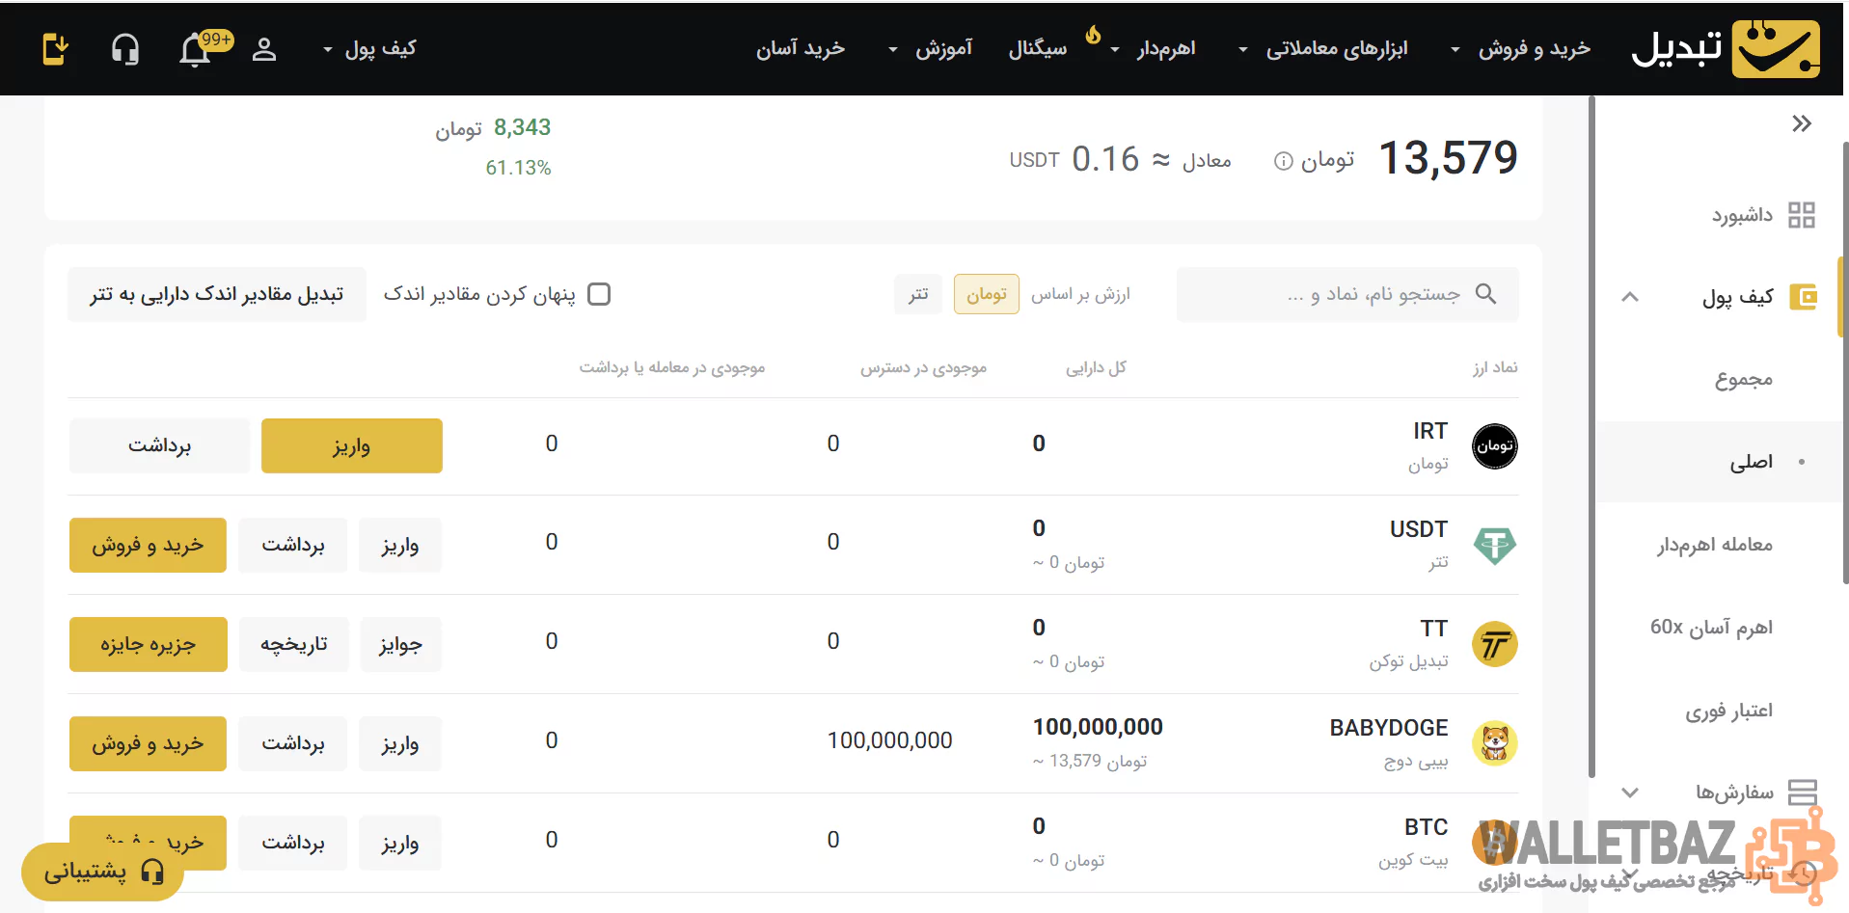Collapse sidebar with double-chevron icon
The height and width of the screenshot is (913, 1849).
point(1801,123)
